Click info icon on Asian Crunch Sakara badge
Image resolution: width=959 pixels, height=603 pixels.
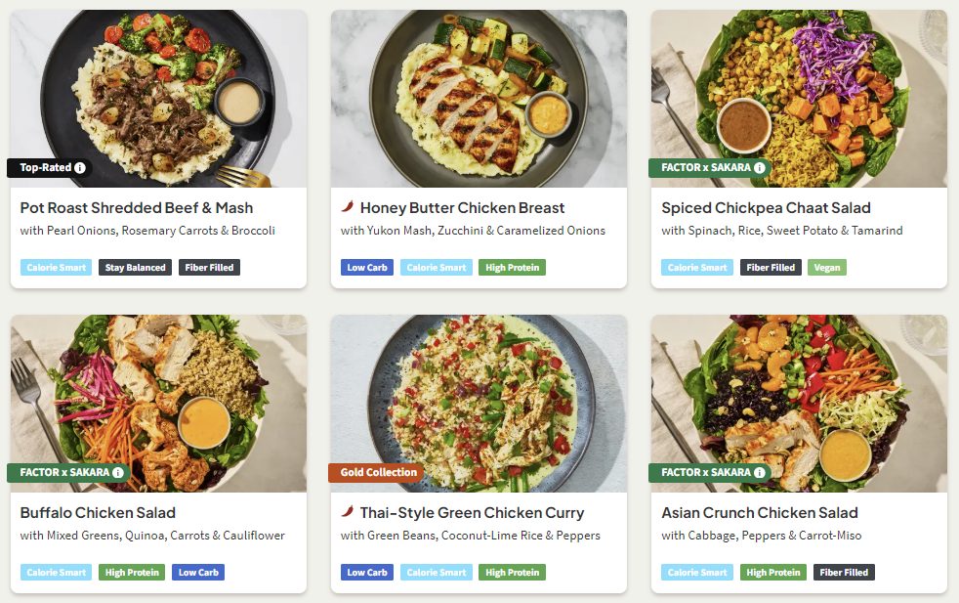tap(760, 473)
